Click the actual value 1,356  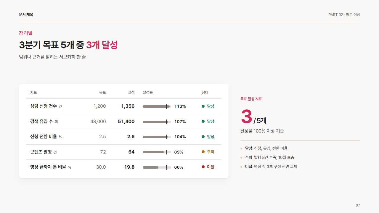(128, 106)
